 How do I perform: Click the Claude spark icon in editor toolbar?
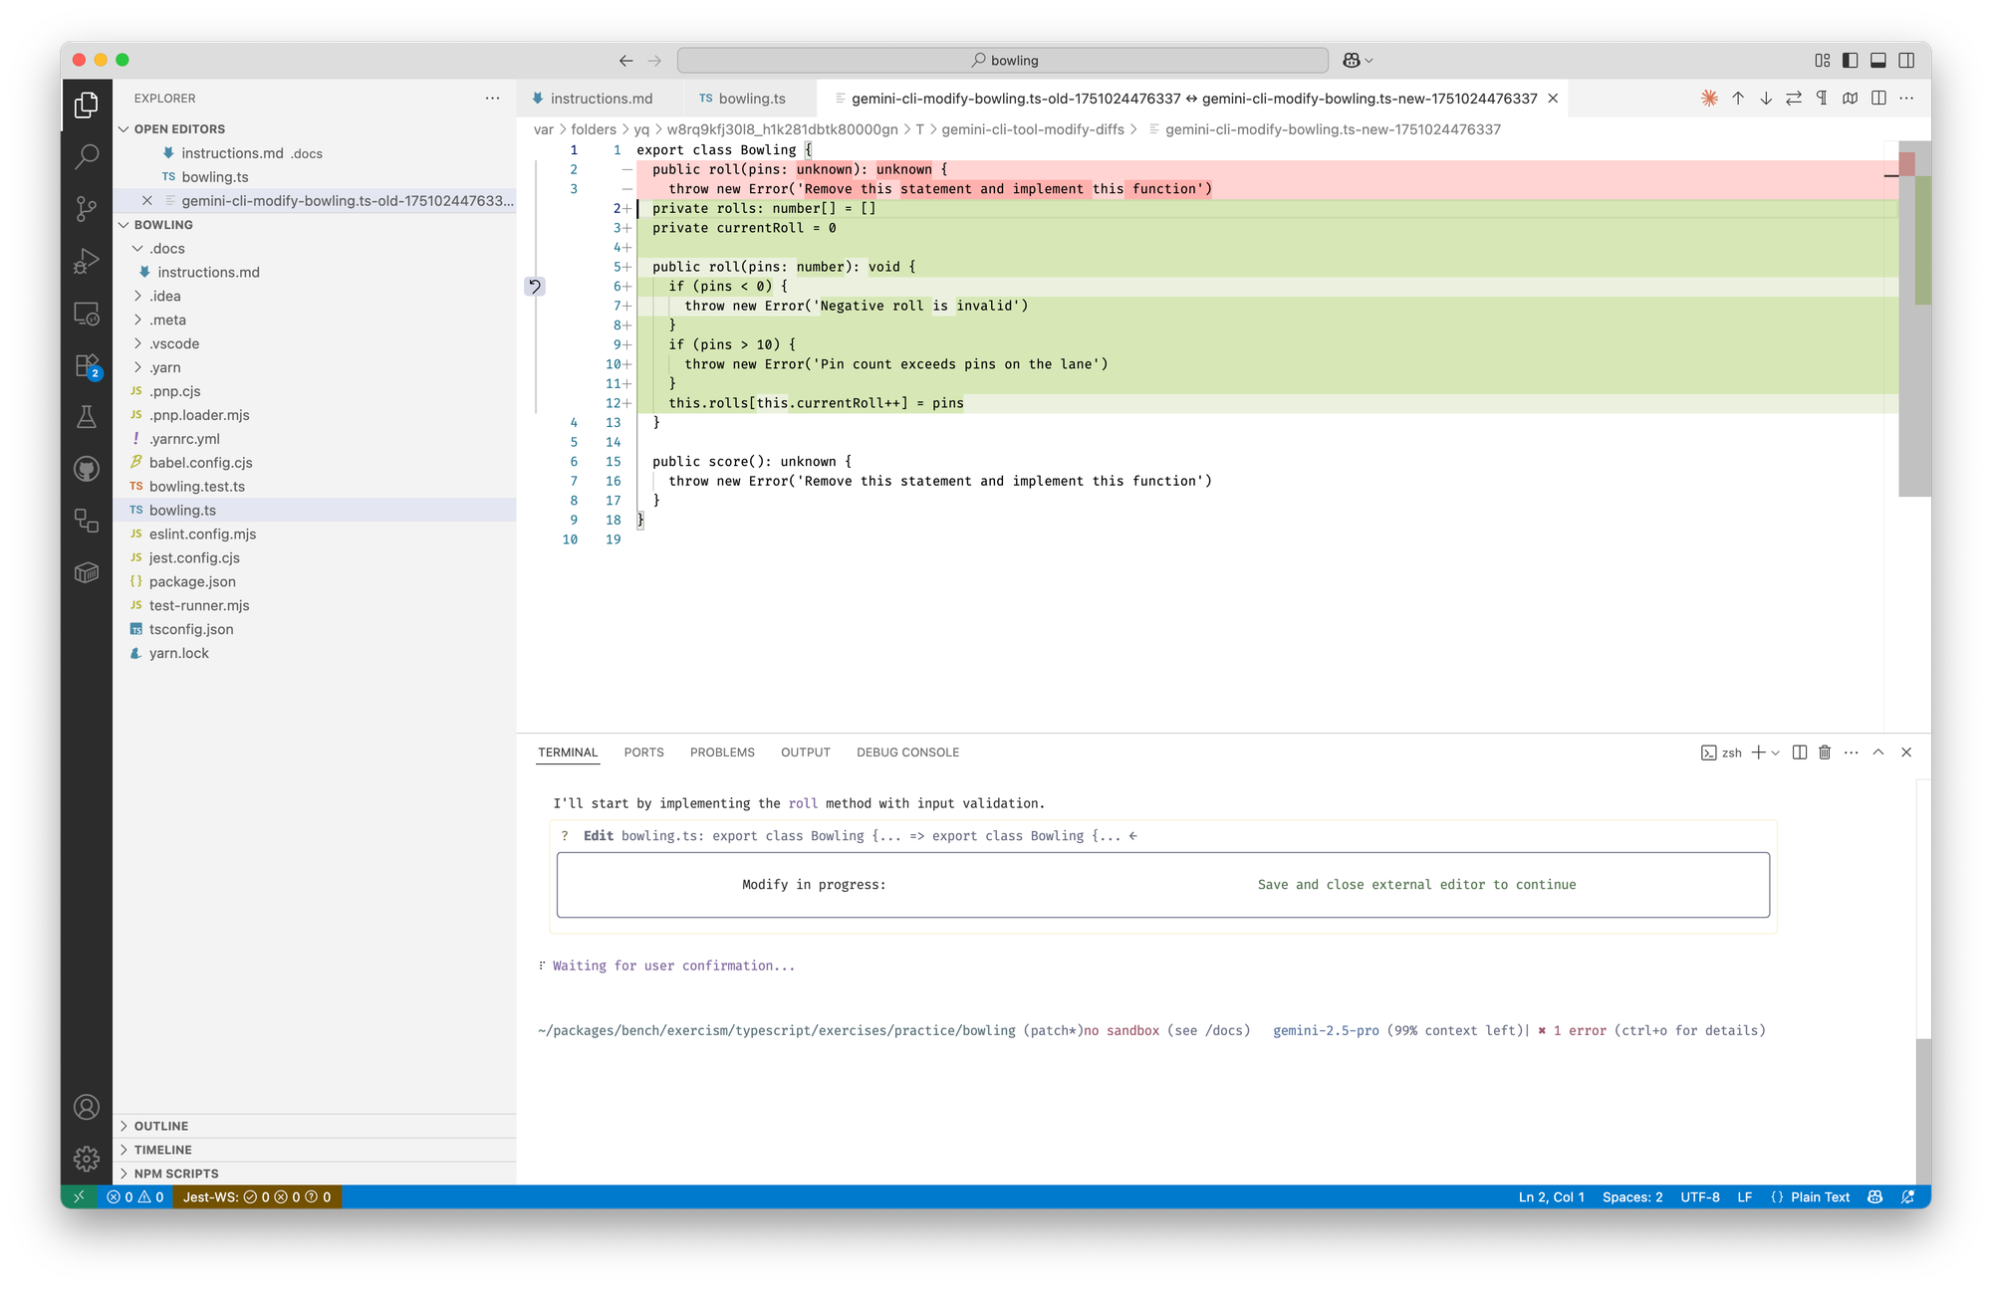1709,99
